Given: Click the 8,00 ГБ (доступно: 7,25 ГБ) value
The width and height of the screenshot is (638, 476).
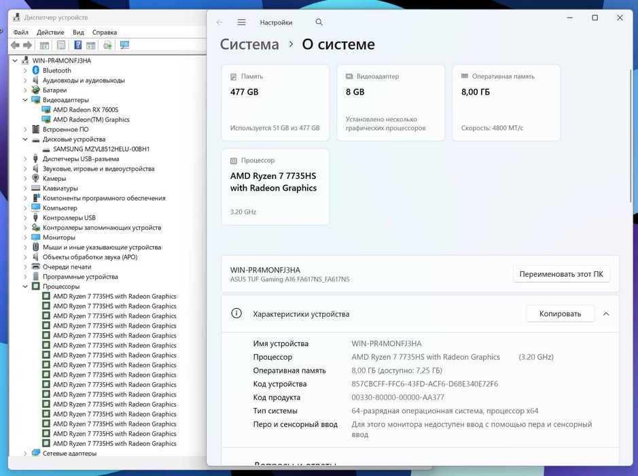Looking at the screenshot, I should (396, 371).
